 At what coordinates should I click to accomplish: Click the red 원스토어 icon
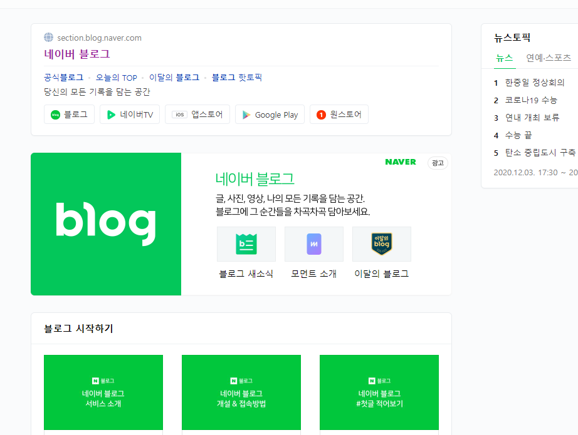point(321,115)
